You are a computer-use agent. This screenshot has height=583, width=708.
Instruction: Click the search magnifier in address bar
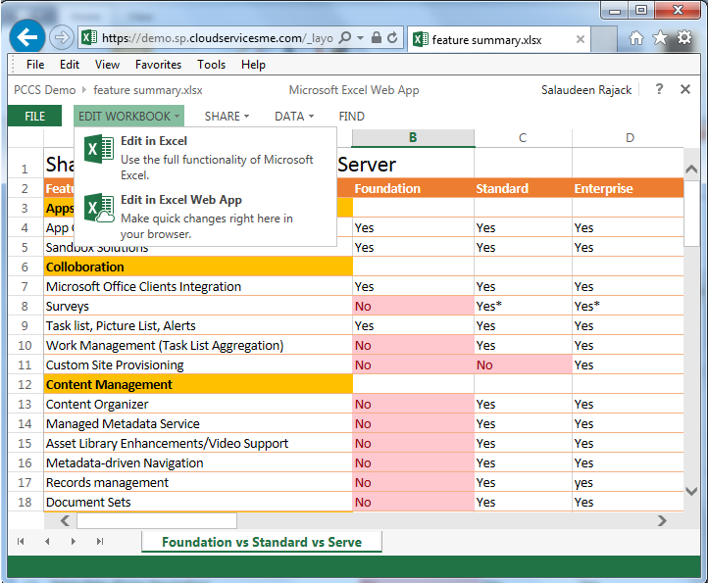(x=345, y=37)
